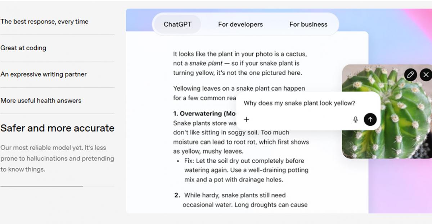
Task: Activate the microphone voice input icon
Action: (356, 119)
